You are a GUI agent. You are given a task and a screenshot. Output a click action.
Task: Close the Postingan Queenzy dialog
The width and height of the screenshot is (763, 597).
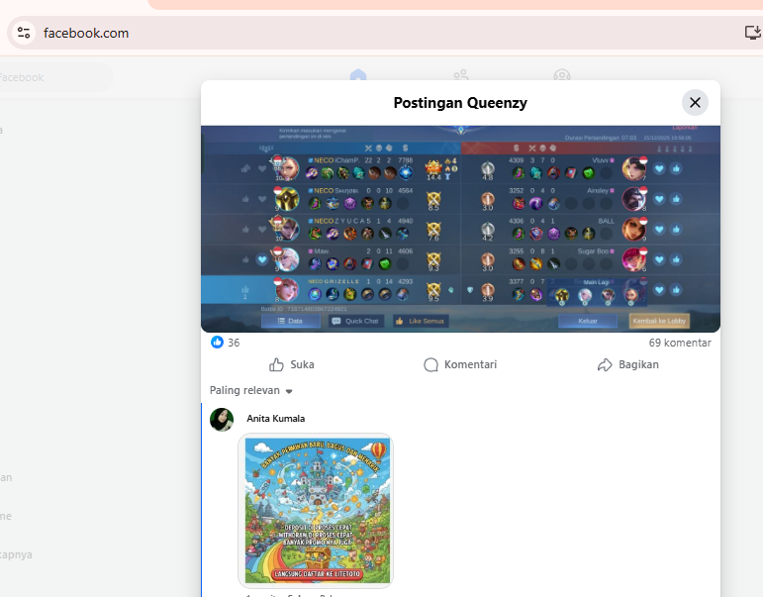click(695, 103)
